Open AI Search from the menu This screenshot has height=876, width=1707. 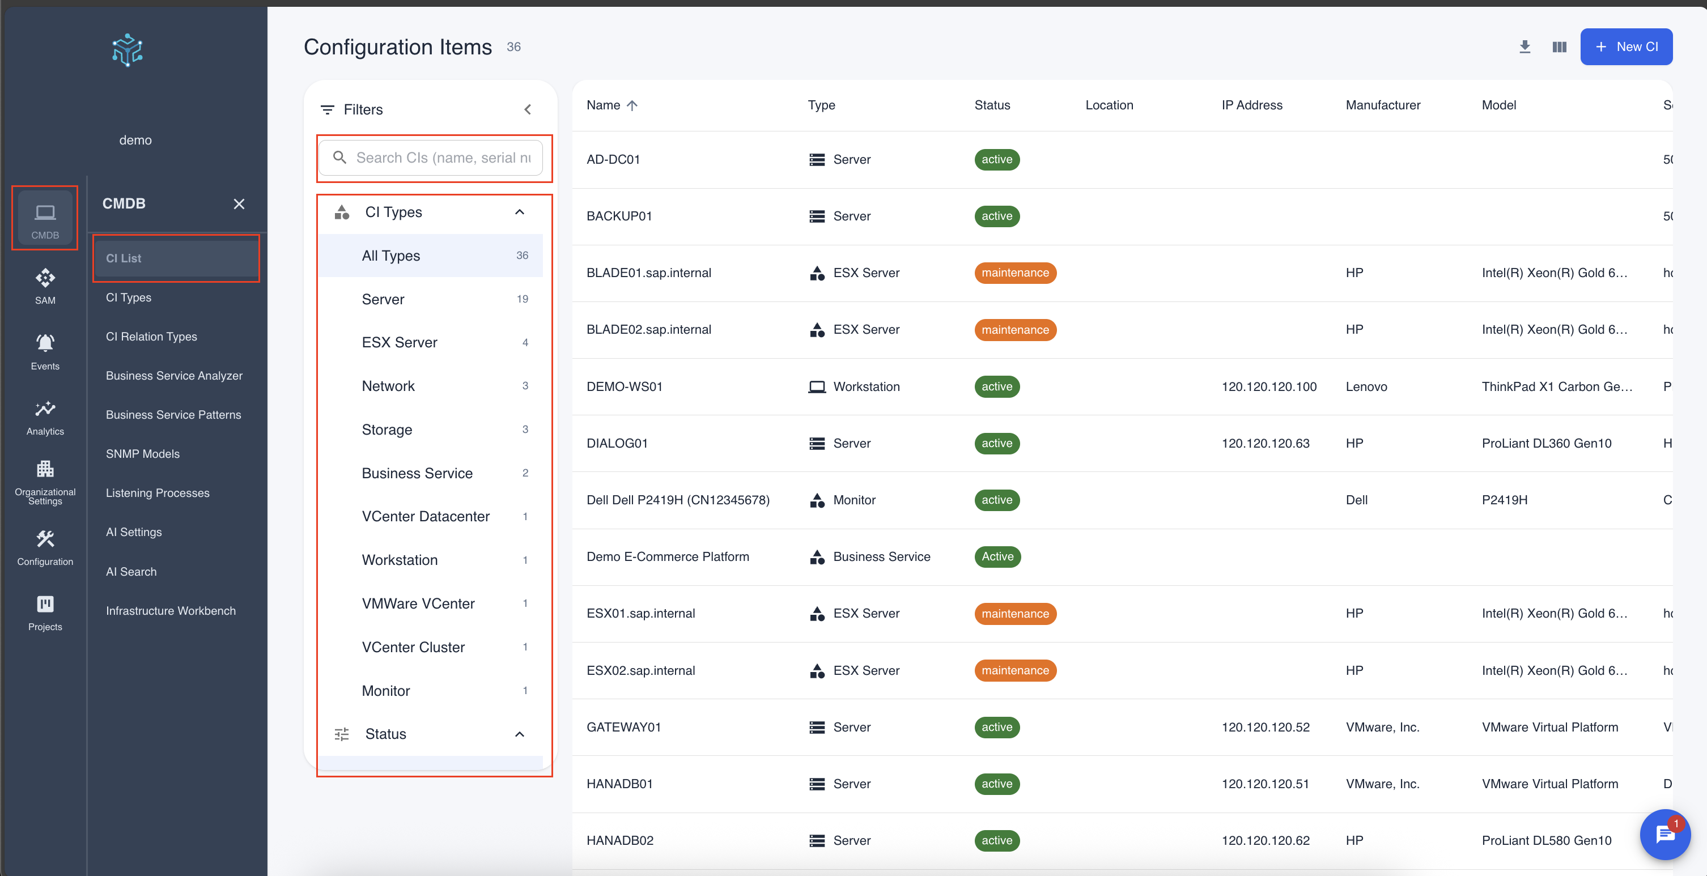tap(131, 571)
